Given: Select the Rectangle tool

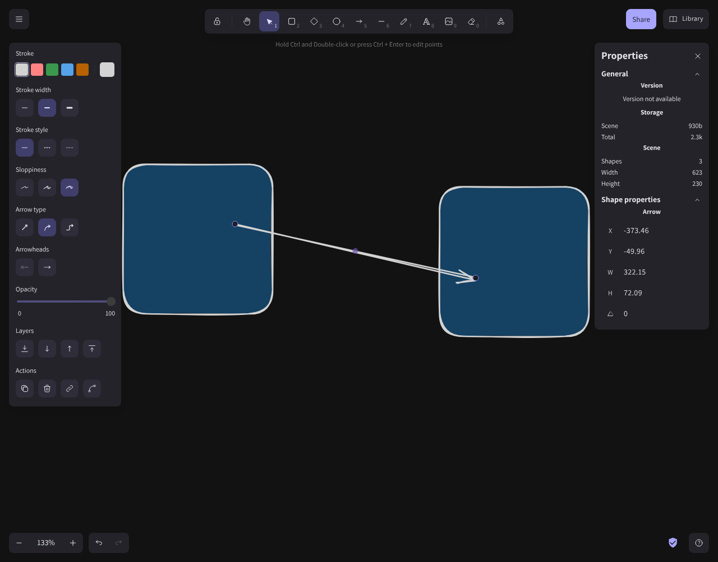Looking at the screenshot, I should point(292,21).
